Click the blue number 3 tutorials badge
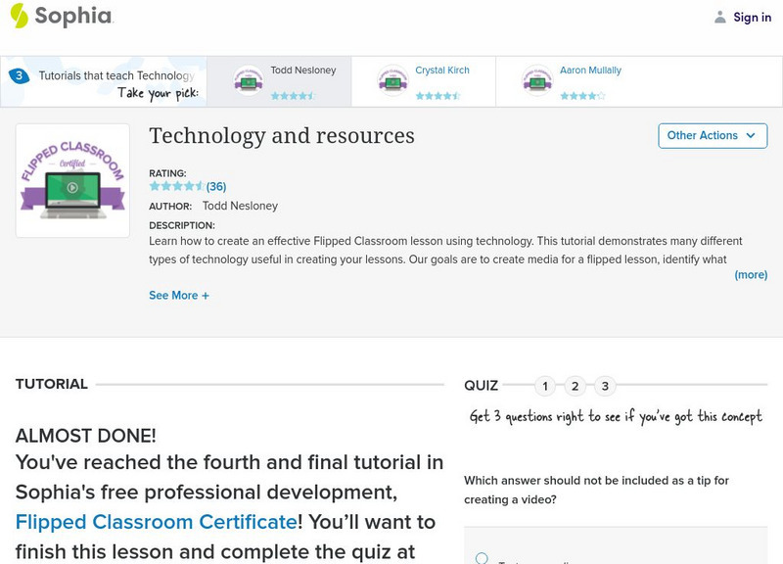The width and height of the screenshot is (783, 564). click(x=19, y=76)
